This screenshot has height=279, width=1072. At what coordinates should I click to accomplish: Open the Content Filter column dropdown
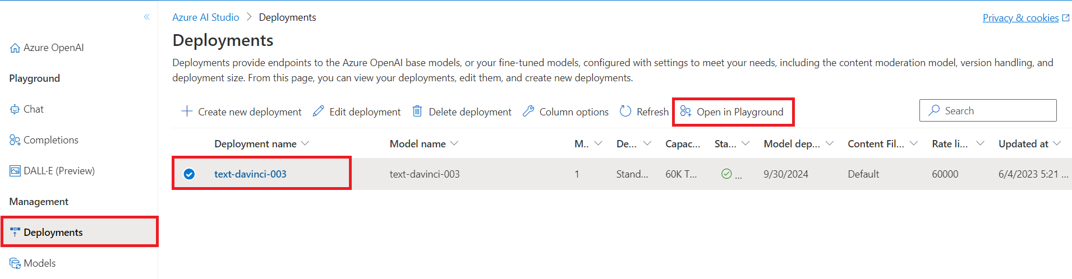click(914, 143)
